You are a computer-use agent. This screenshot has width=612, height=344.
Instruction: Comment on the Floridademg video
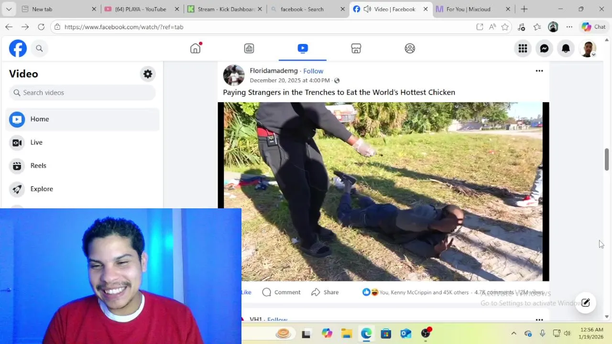click(x=282, y=292)
